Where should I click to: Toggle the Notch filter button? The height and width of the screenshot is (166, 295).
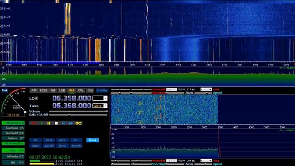63,146
